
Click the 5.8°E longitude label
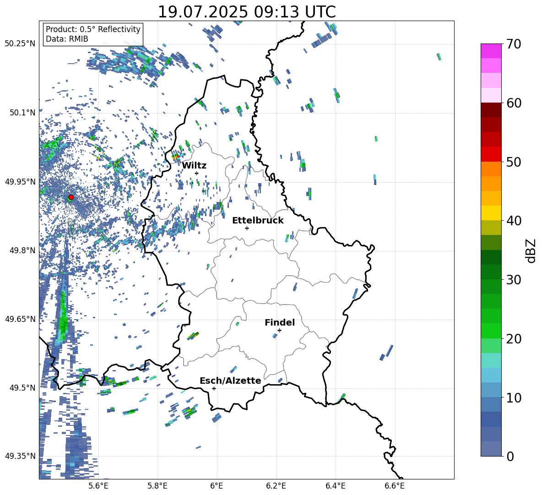click(x=157, y=486)
